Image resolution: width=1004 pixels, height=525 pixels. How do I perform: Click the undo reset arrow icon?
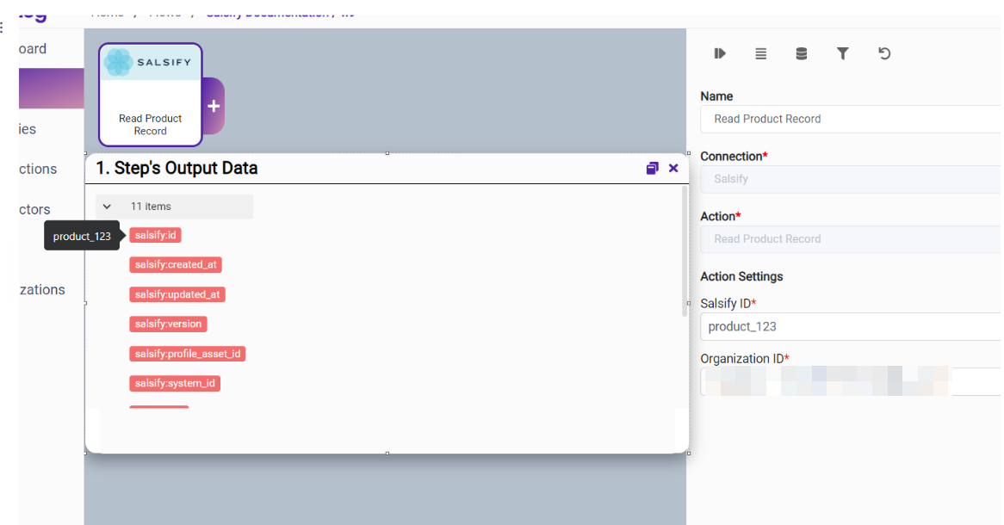tap(883, 53)
